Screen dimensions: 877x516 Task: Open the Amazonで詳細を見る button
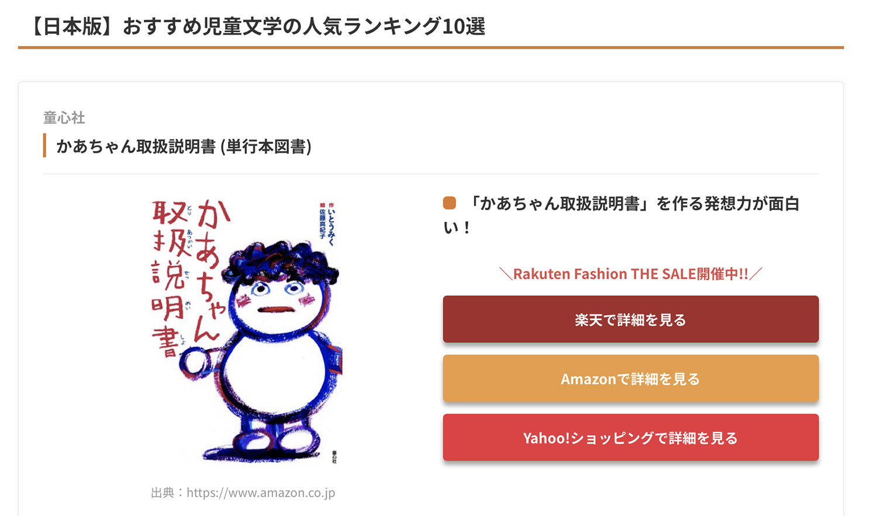[x=630, y=379]
